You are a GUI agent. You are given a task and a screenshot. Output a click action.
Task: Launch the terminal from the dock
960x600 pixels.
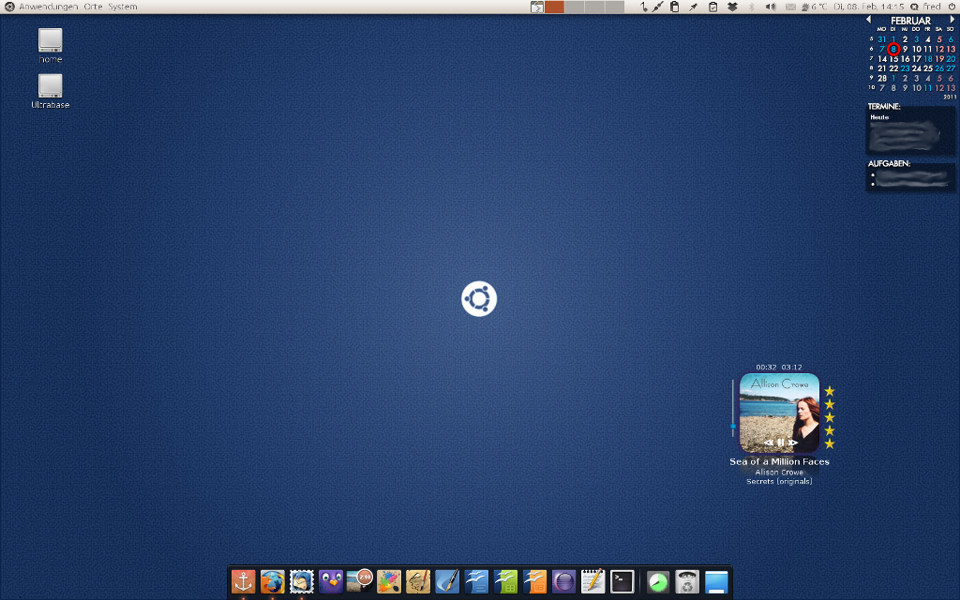click(x=622, y=582)
